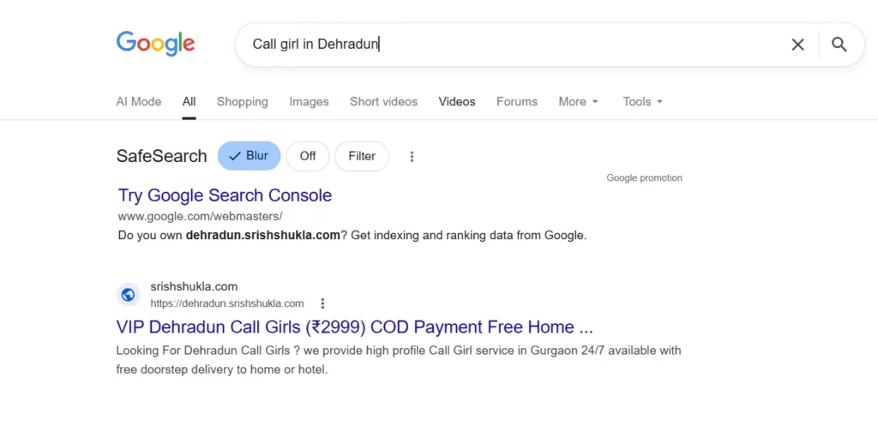This screenshot has width=878, height=426.
Task: Click inside the search input field
Action: 514,45
